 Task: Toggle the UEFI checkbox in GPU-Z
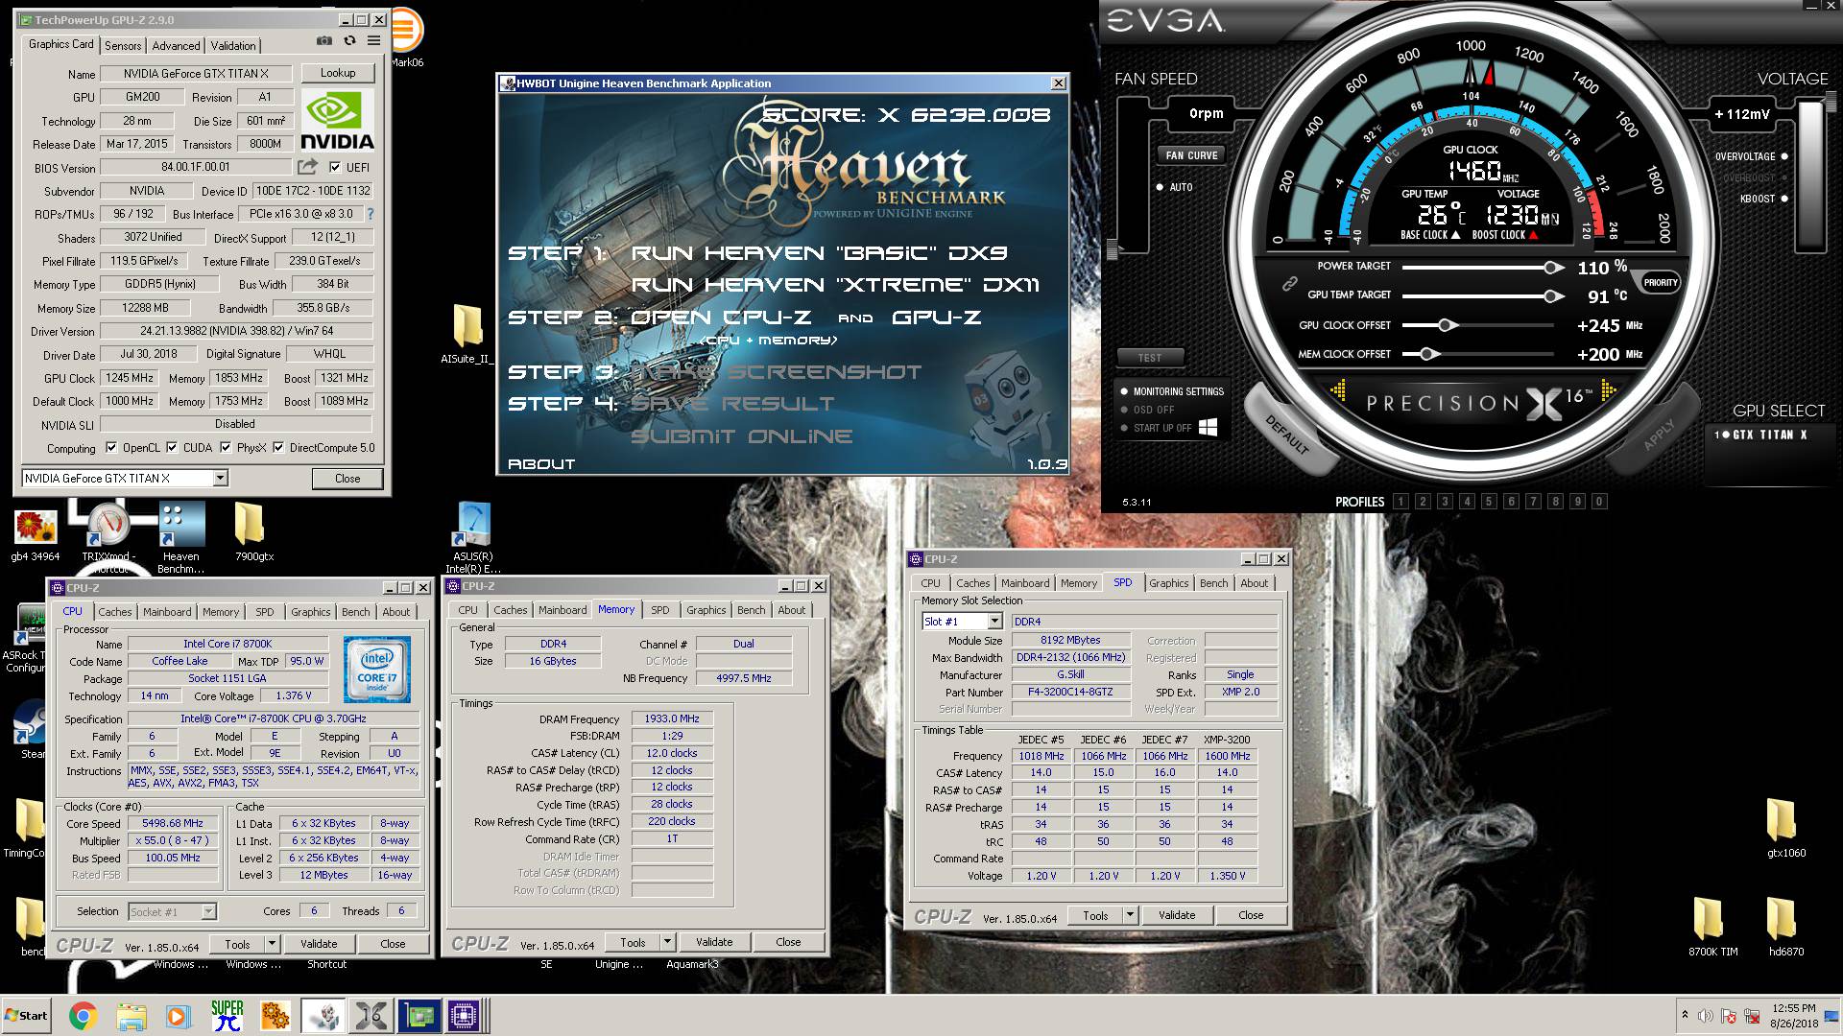pos(335,167)
